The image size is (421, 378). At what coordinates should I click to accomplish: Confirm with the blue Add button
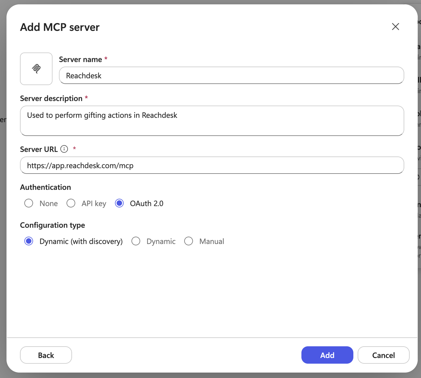point(327,355)
